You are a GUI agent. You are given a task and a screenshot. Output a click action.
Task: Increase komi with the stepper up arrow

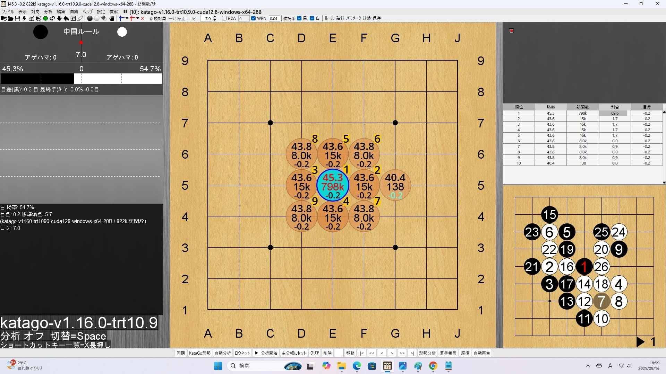pos(215,17)
